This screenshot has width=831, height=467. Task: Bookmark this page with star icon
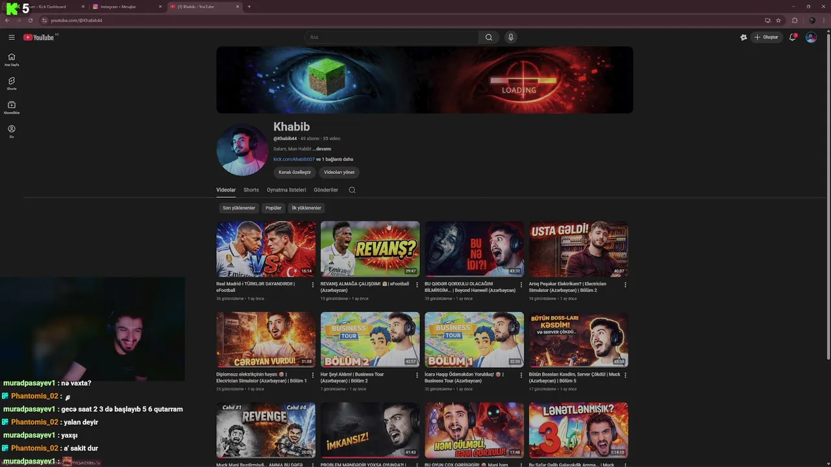coord(778,20)
